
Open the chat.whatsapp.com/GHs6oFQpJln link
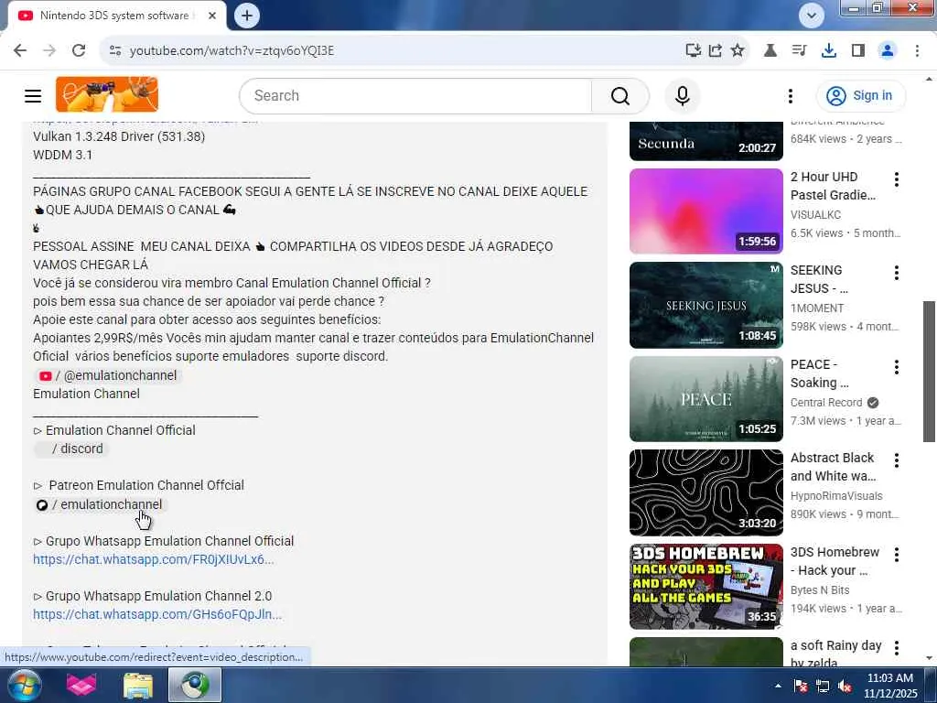(x=157, y=614)
